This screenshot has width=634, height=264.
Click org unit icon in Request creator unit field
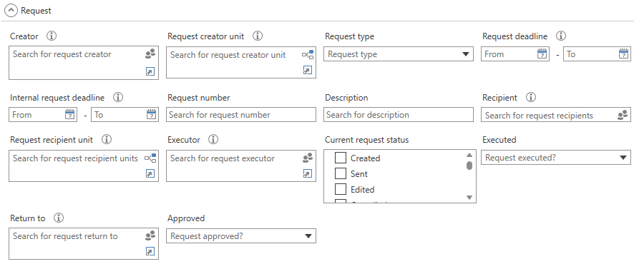308,54
